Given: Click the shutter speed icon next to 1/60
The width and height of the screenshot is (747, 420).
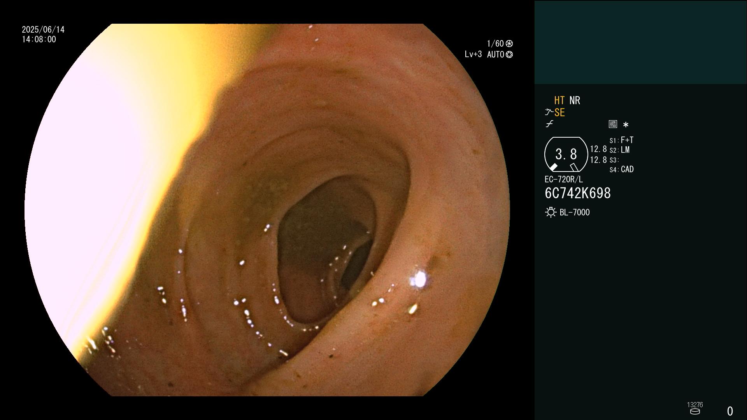Looking at the screenshot, I should (x=509, y=44).
